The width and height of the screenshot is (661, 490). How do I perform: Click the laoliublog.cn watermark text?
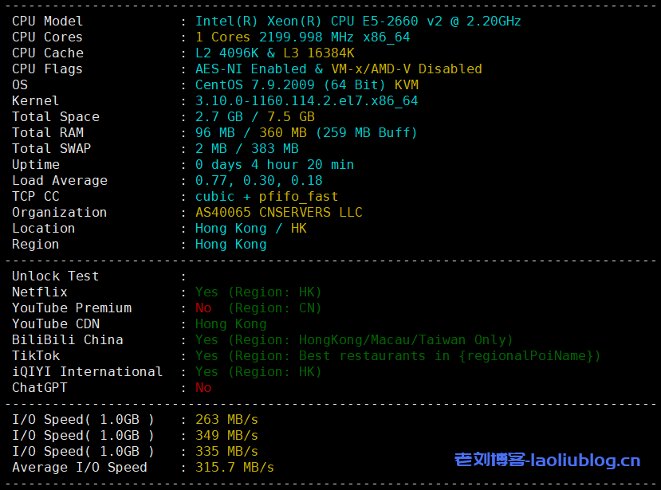[547, 460]
